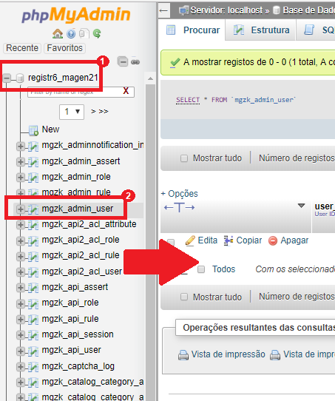The width and height of the screenshot is (335, 401).
Task: Click the Servidor: localhost breadcrumb link
Action: (x=226, y=10)
